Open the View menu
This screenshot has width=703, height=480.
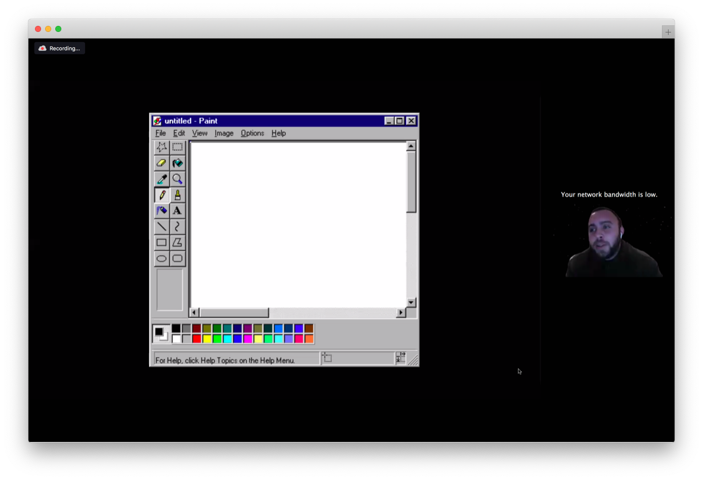pyautogui.click(x=200, y=133)
